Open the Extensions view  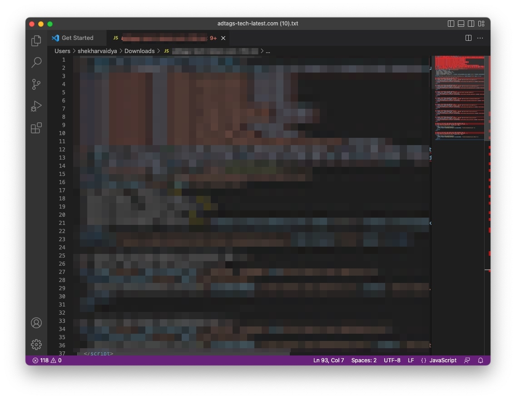pos(36,128)
